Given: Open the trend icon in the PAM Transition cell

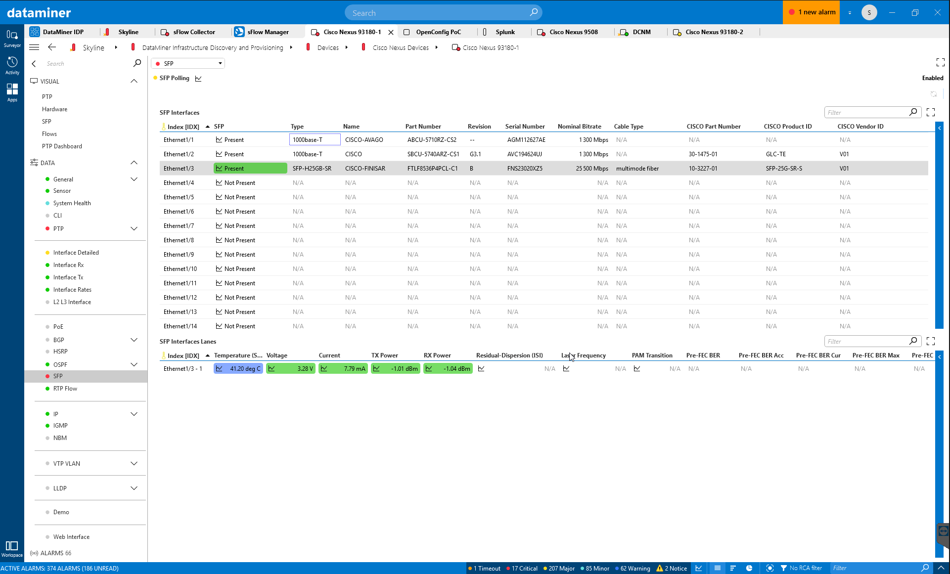Looking at the screenshot, I should tap(637, 369).
